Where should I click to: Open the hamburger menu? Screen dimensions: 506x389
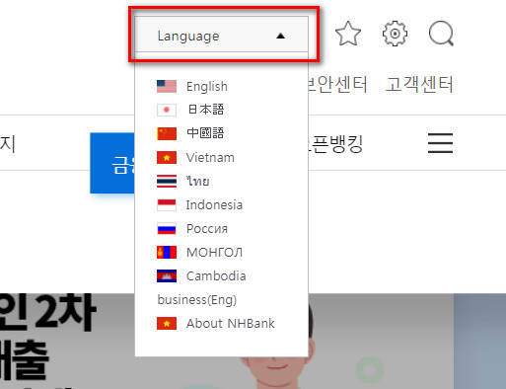coord(440,143)
